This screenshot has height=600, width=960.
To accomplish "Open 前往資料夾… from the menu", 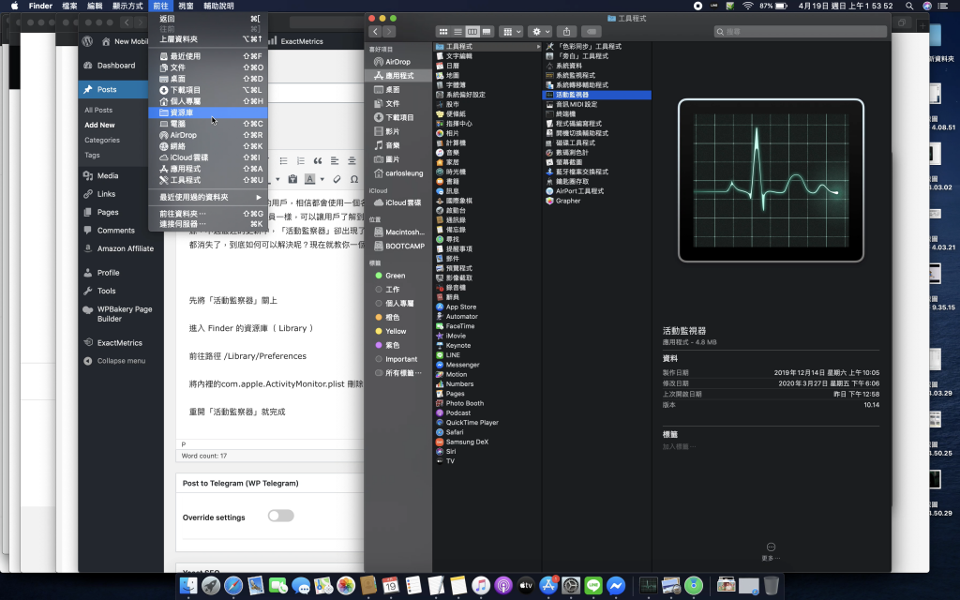I will coord(207,214).
